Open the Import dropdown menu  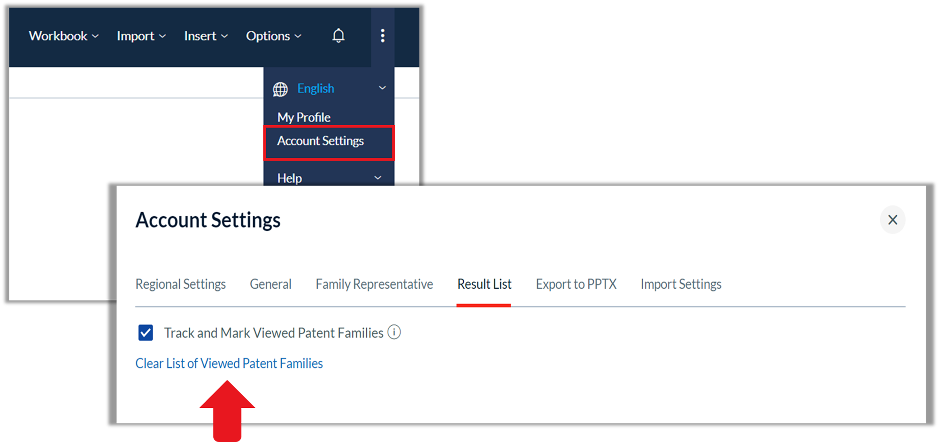click(141, 36)
